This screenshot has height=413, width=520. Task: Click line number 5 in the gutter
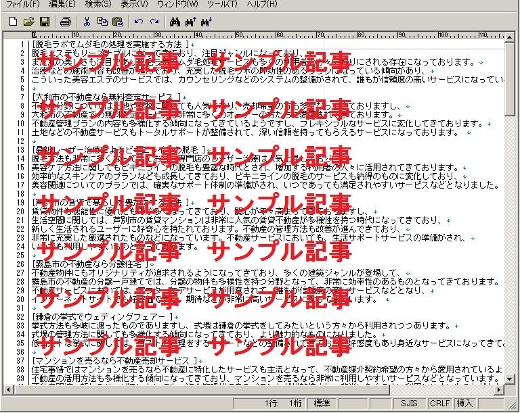tap(22, 80)
